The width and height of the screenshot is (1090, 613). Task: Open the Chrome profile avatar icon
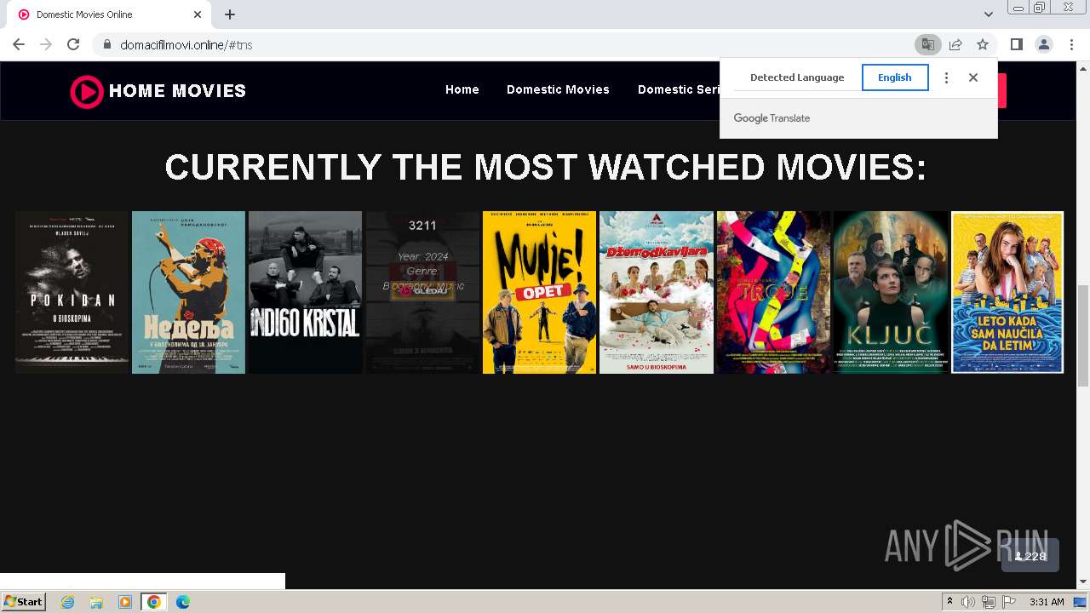click(1043, 44)
